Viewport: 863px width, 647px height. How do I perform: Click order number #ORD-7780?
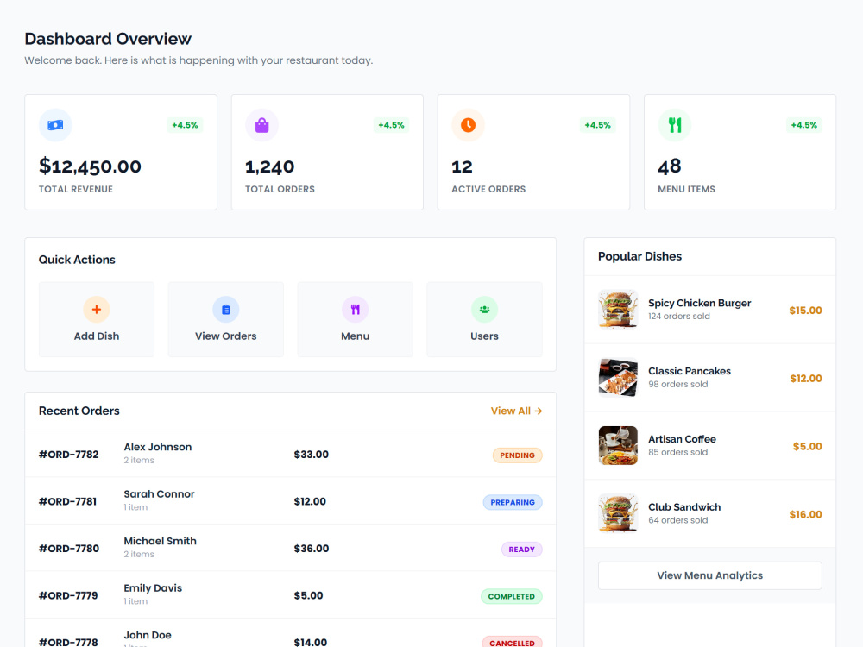(x=69, y=549)
